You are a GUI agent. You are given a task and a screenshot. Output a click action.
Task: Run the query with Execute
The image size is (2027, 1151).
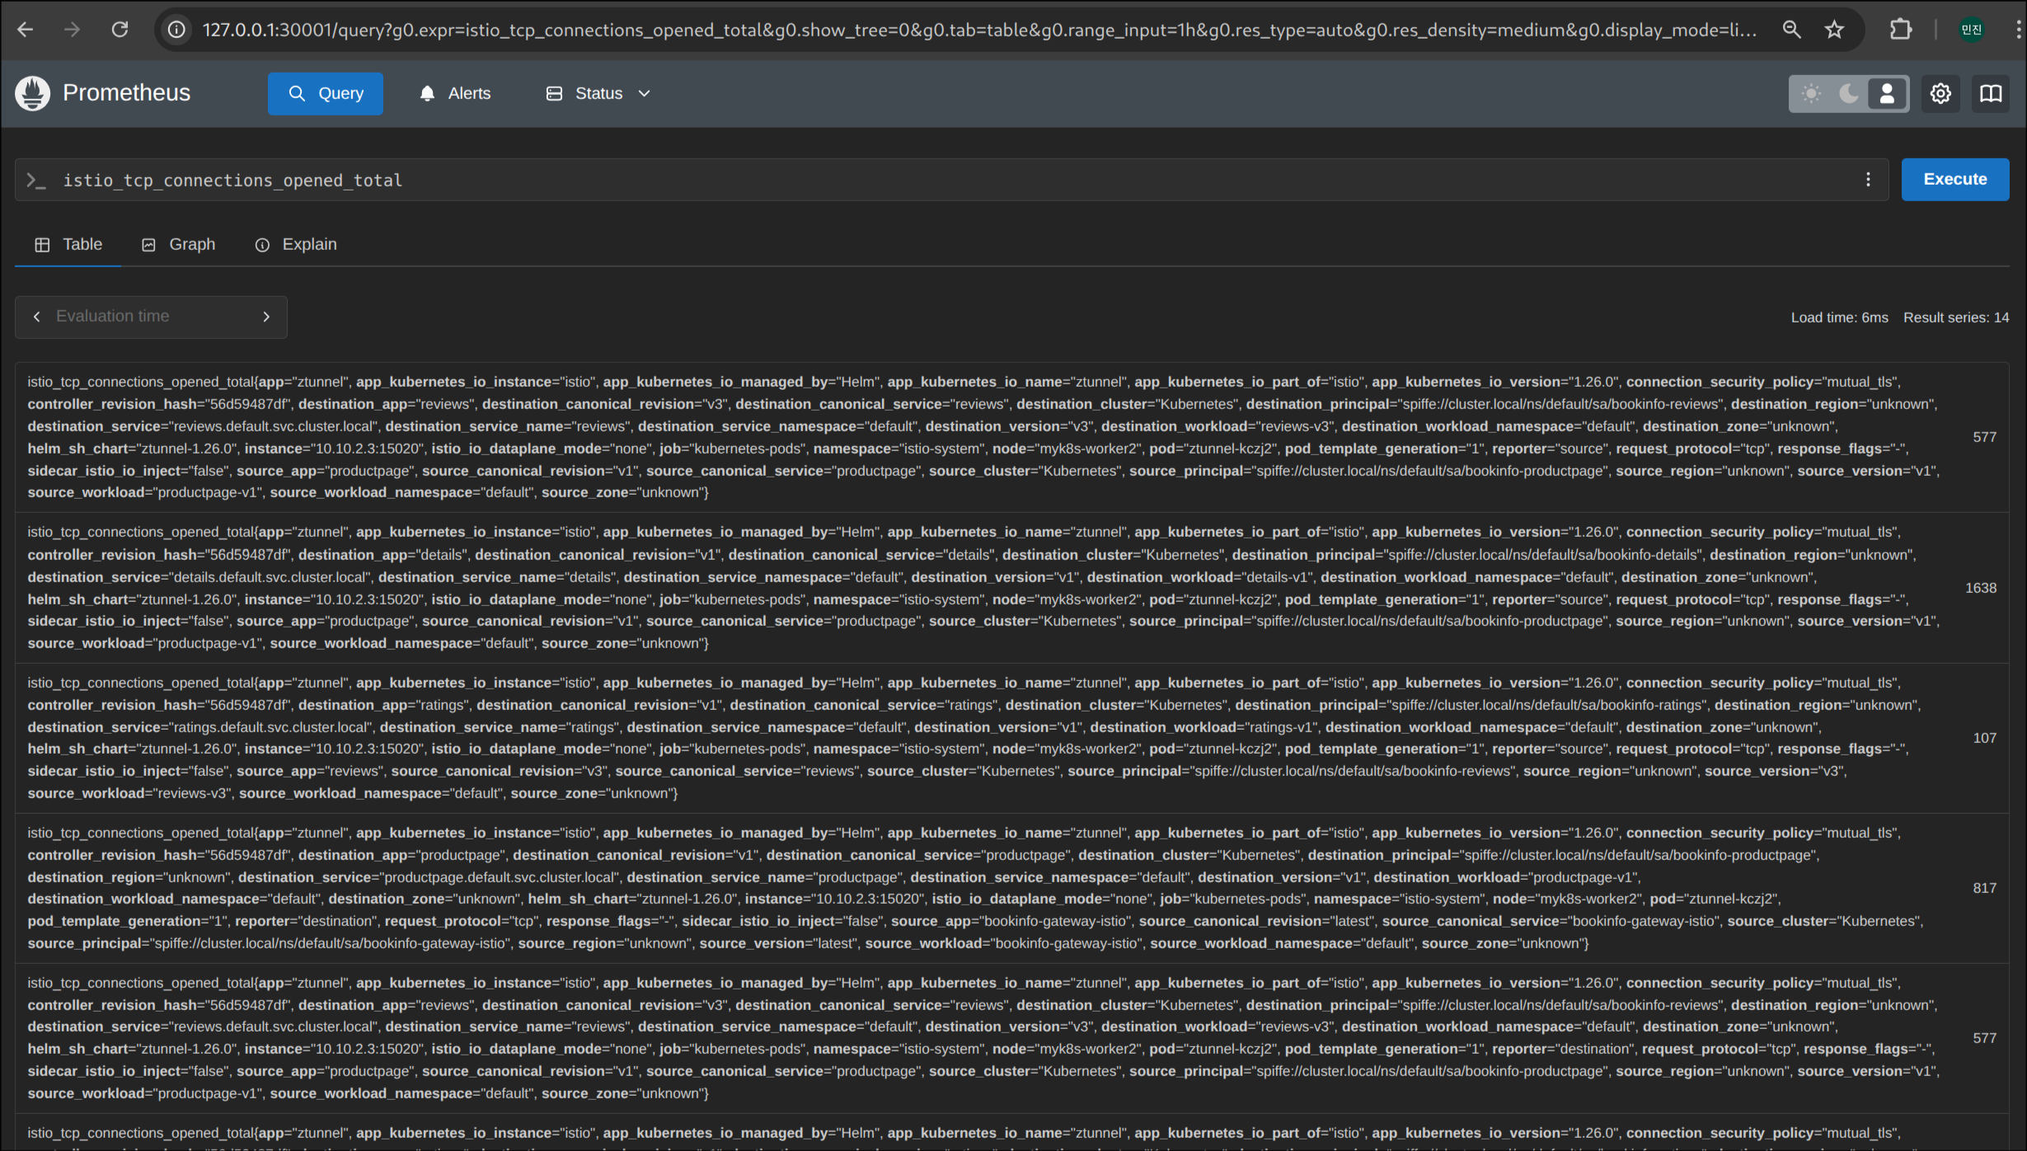tap(1955, 180)
